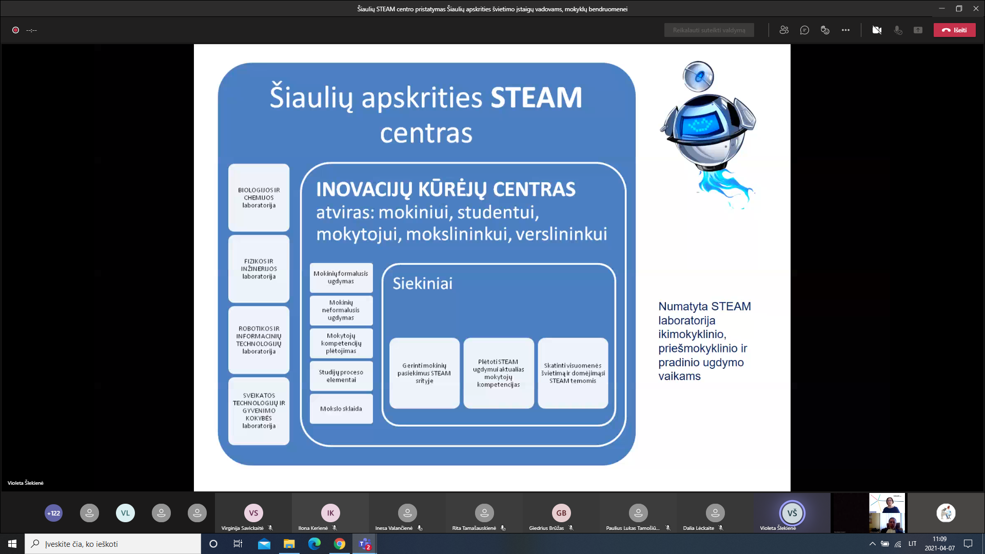The image size is (985, 554).
Task: Click the Windows Start button
Action: [12, 544]
